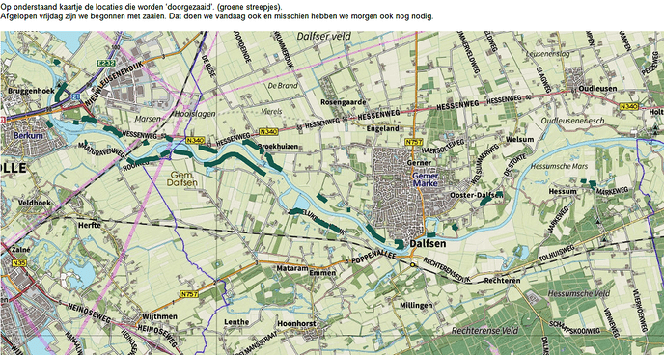Screen dimensions: 664x355
Task: Click the 'SCHAAPSKOOIWEG' road name
Action: (x=574, y=328)
